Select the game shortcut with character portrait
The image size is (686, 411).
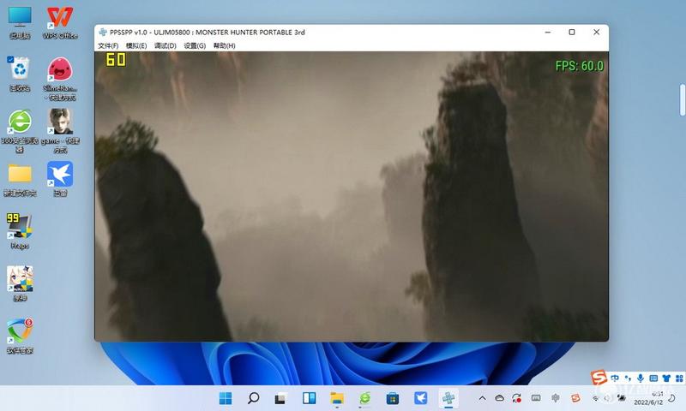coord(60,131)
